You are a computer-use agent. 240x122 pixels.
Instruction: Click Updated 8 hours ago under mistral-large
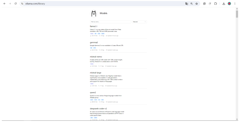click(111, 86)
